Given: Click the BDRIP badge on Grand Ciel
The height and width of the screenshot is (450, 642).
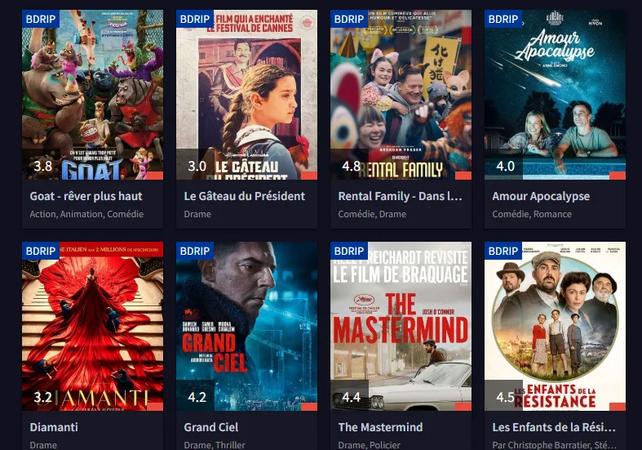Looking at the screenshot, I should pyautogui.click(x=194, y=251).
